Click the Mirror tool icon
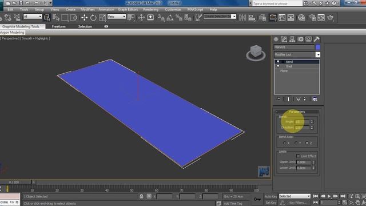This screenshot has height=206, width=366. click(242, 18)
